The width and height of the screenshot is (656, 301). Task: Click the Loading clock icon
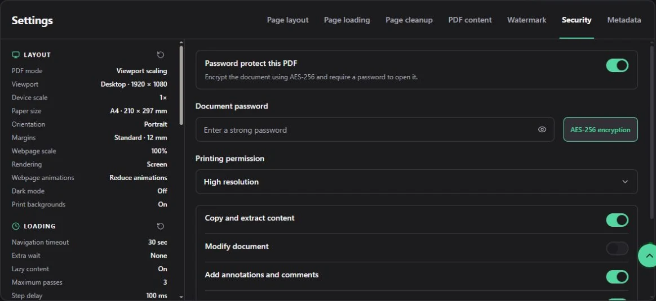15,226
